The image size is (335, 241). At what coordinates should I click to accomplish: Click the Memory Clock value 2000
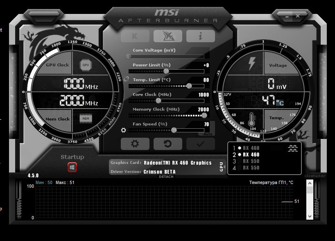pyautogui.click(x=204, y=109)
